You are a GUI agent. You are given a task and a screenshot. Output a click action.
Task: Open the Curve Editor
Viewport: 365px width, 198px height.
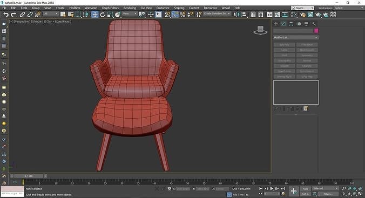tap(277, 15)
